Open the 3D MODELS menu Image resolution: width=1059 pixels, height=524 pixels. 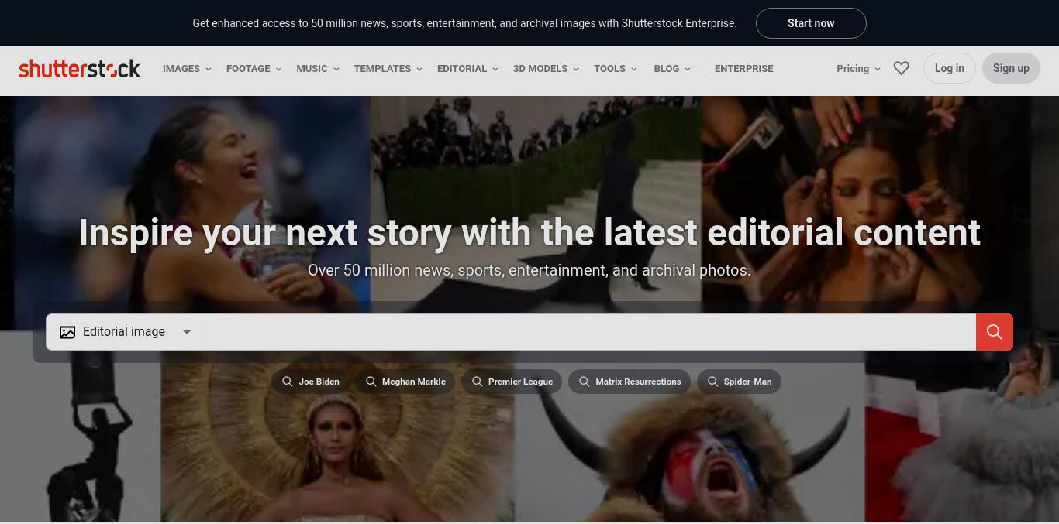[x=546, y=68]
